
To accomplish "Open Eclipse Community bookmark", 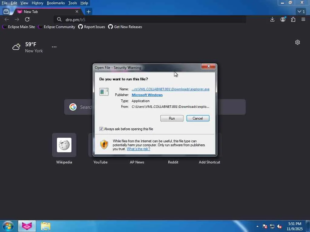I will [x=57, y=27].
